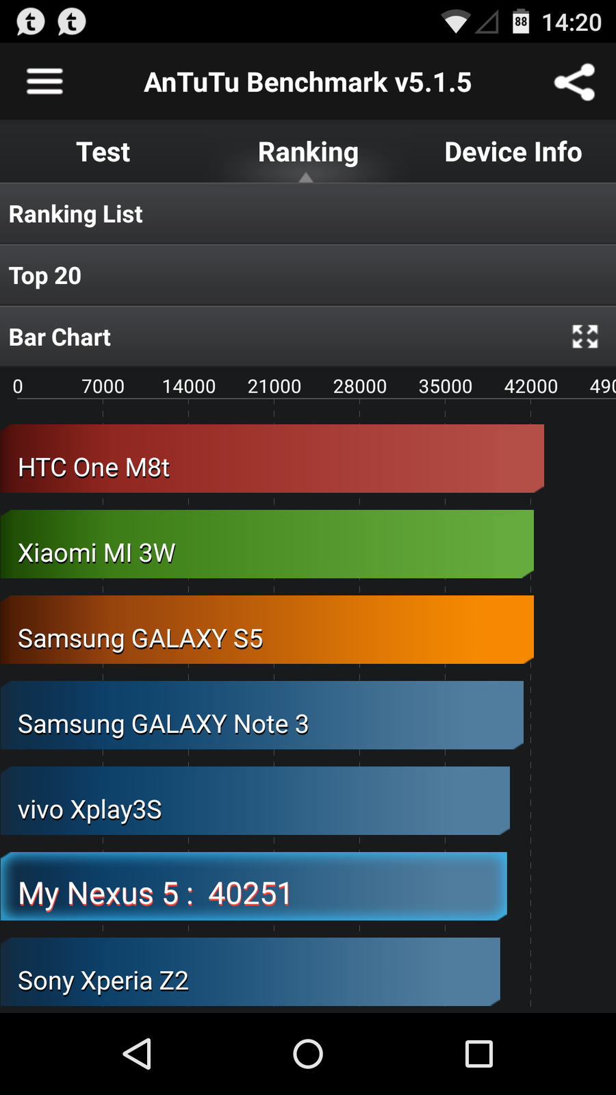Select the HTC One M8t bar
The height and width of the screenshot is (1095, 616).
click(x=272, y=459)
